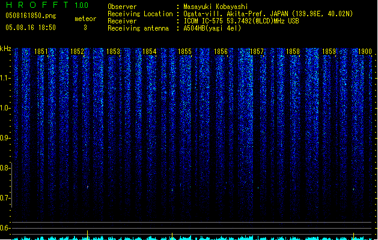Click the 1.0 kHz axis label

coord(5,108)
